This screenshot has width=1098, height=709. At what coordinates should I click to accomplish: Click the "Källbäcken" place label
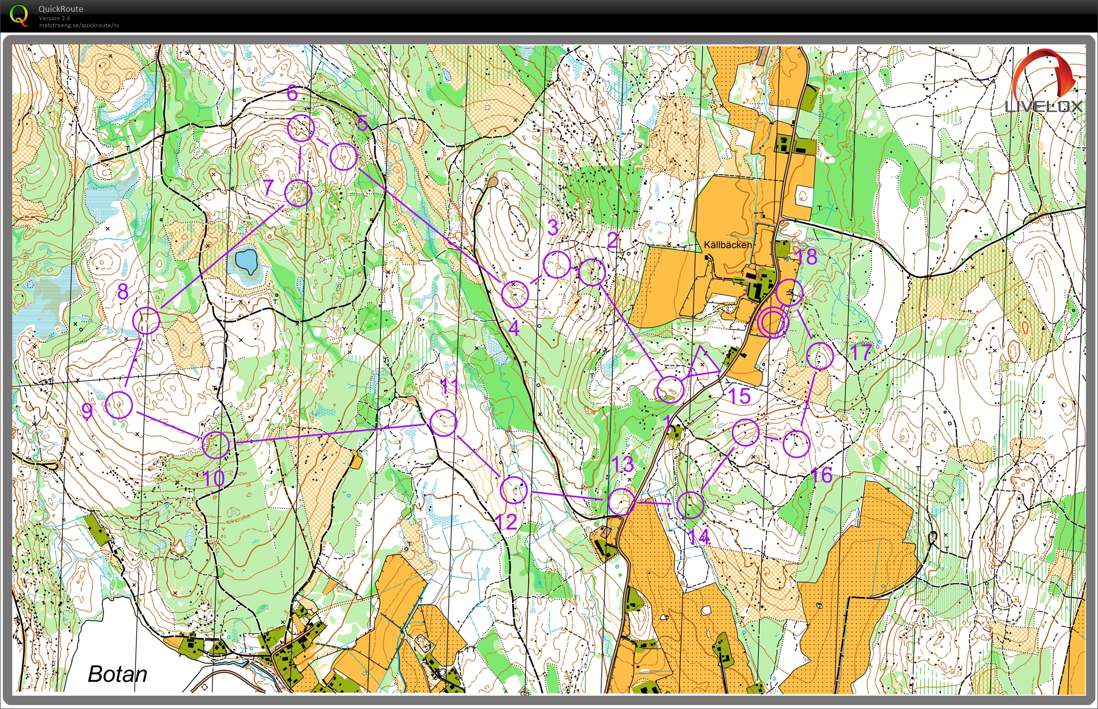(728, 245)
